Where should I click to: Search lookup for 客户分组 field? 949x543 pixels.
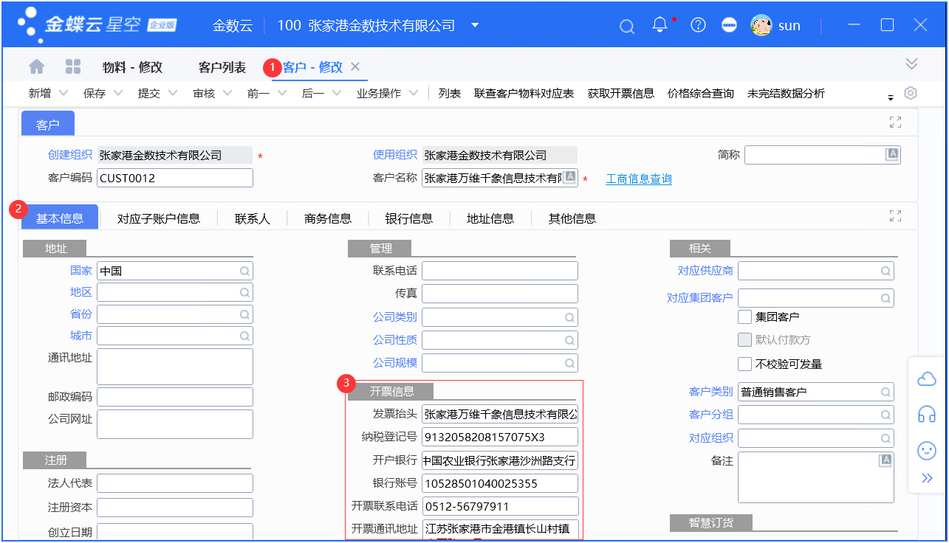[x=885, y=415]
